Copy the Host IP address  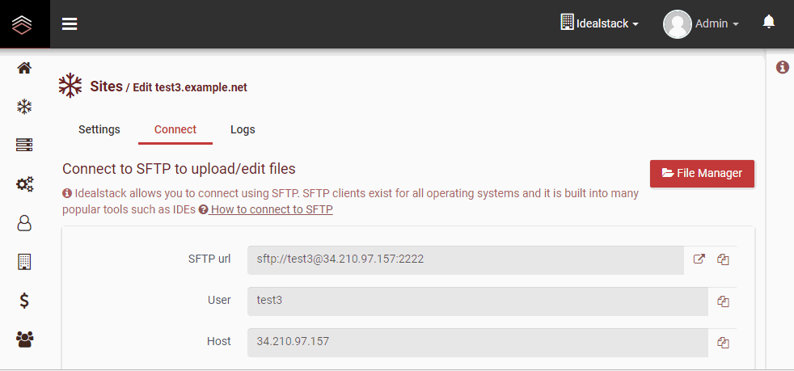(x=723, y=344)
